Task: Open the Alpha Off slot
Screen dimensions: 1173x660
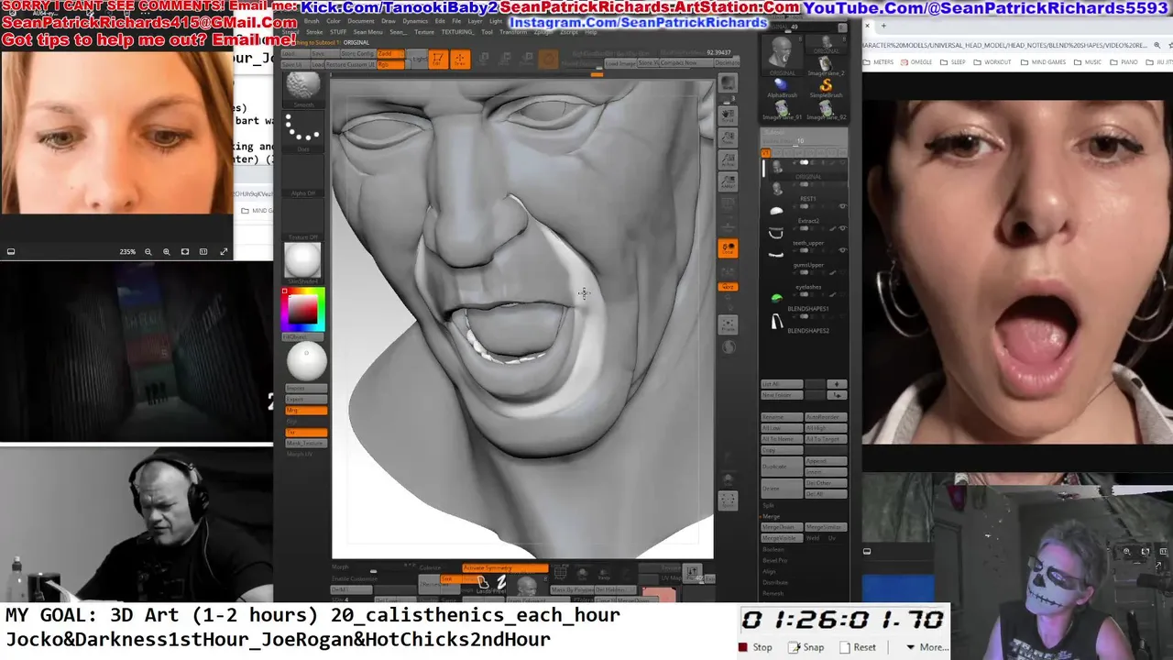Action: [x=303, y=176]
